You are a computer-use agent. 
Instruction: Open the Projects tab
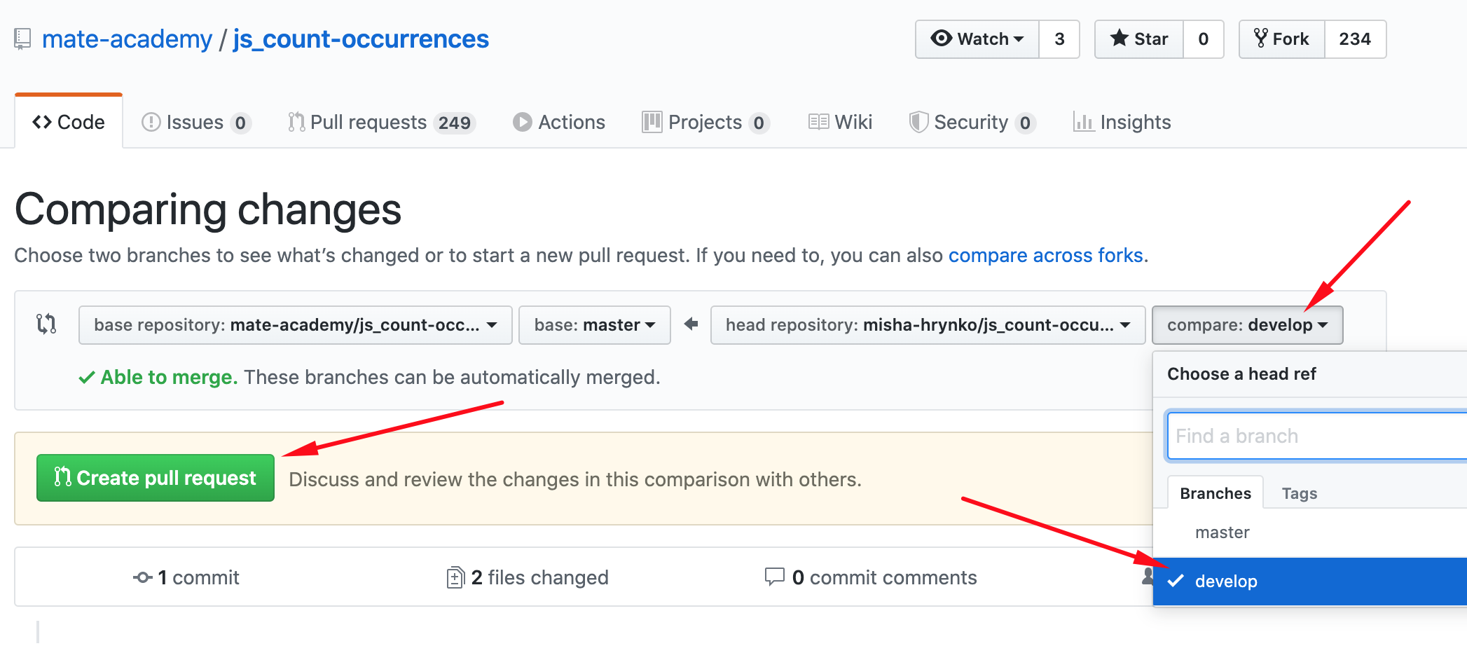706,123
